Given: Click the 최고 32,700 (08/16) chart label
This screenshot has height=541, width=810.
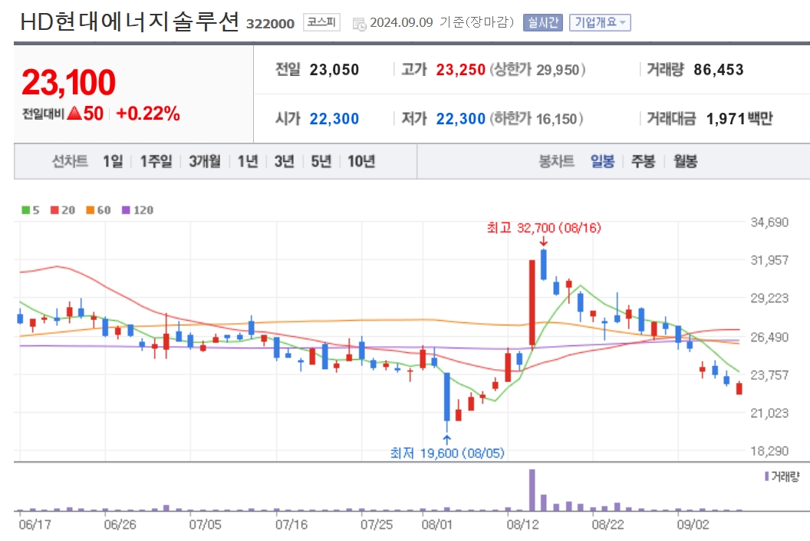Looking at the screenshot, I should [544, 228].
